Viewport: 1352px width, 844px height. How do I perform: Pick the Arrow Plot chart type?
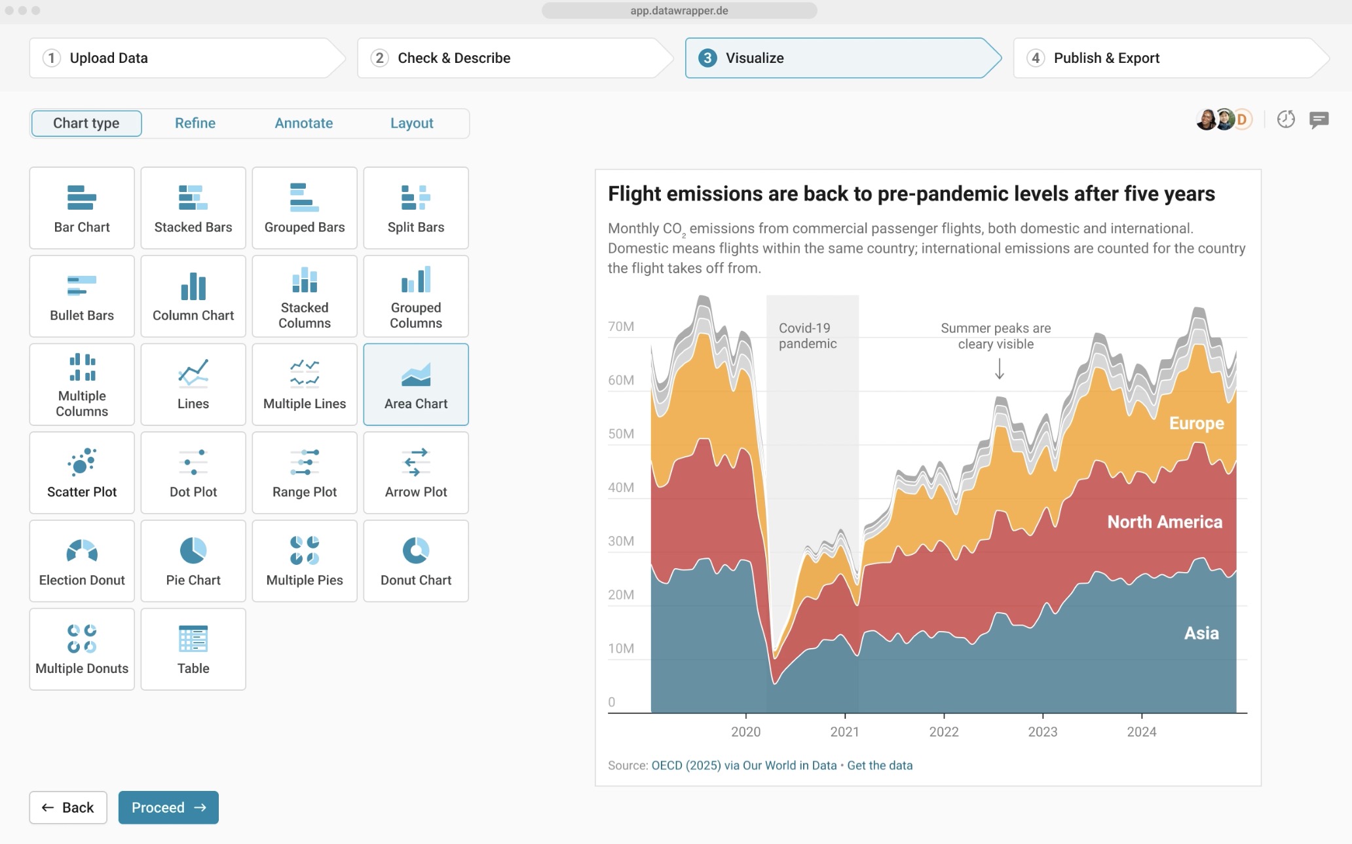pos(416,472)
